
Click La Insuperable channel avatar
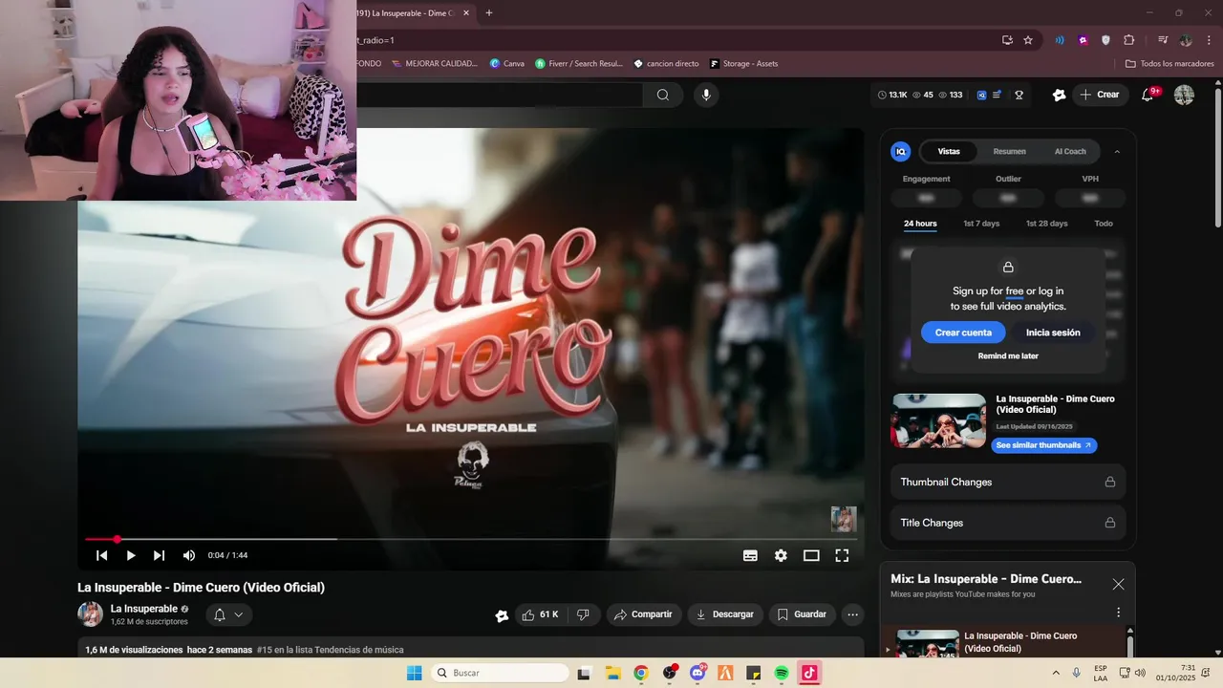point(90,614)
